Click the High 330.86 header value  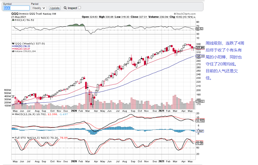(x=106, y=17)
